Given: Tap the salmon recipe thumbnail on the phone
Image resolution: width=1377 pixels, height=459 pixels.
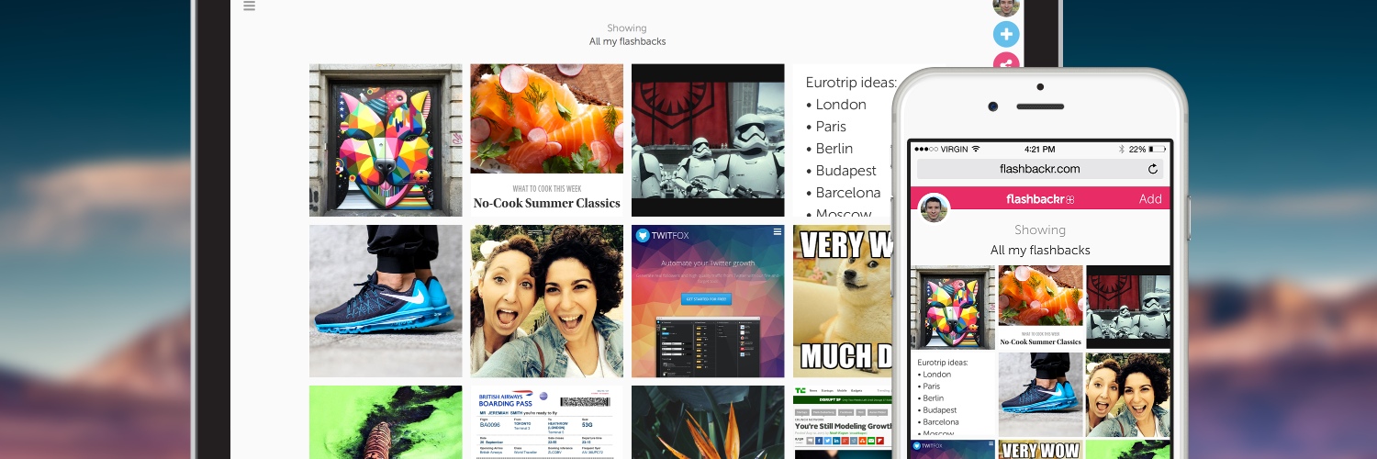Looking at the screenshot, I should (1040, 308).
